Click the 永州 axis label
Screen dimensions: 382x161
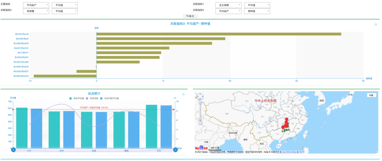[62, 151]
